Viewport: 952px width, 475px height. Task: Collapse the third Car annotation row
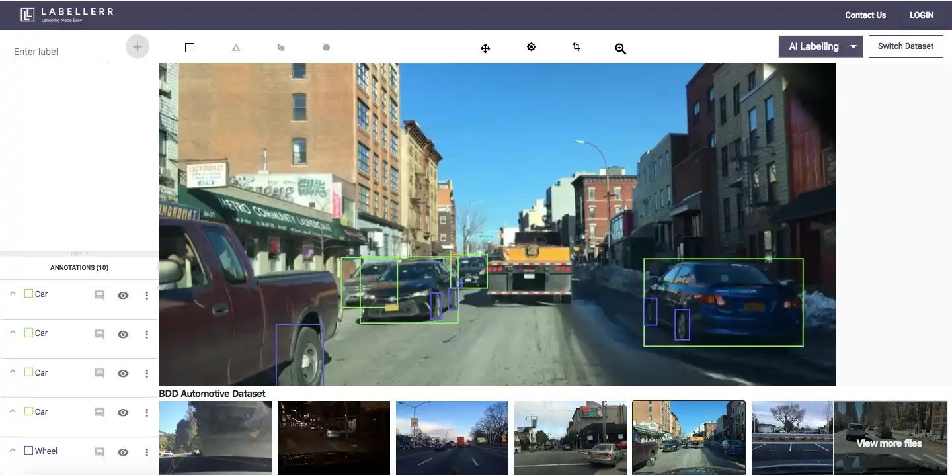click(11, 373)
